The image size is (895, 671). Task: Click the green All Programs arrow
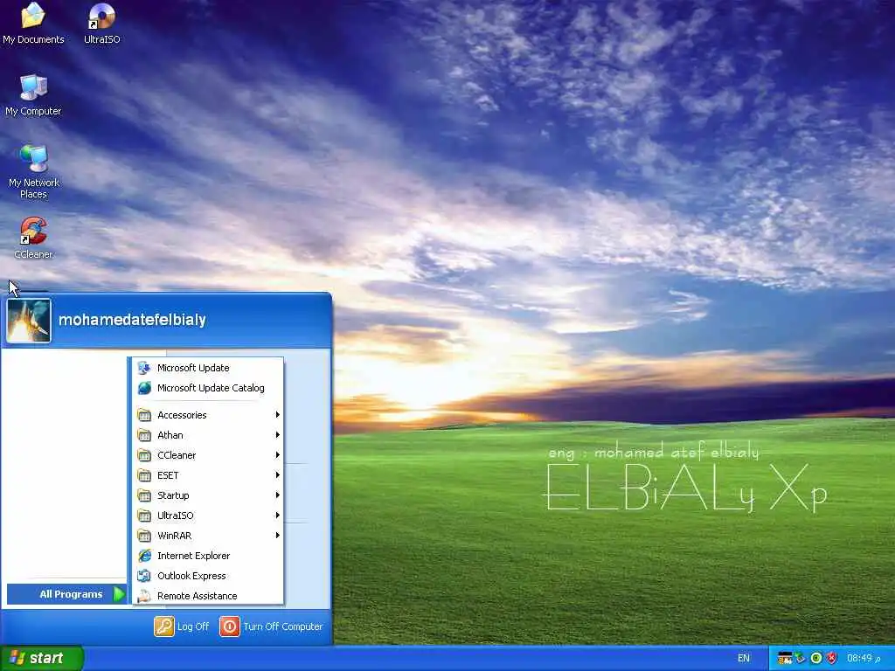[119, 594]
